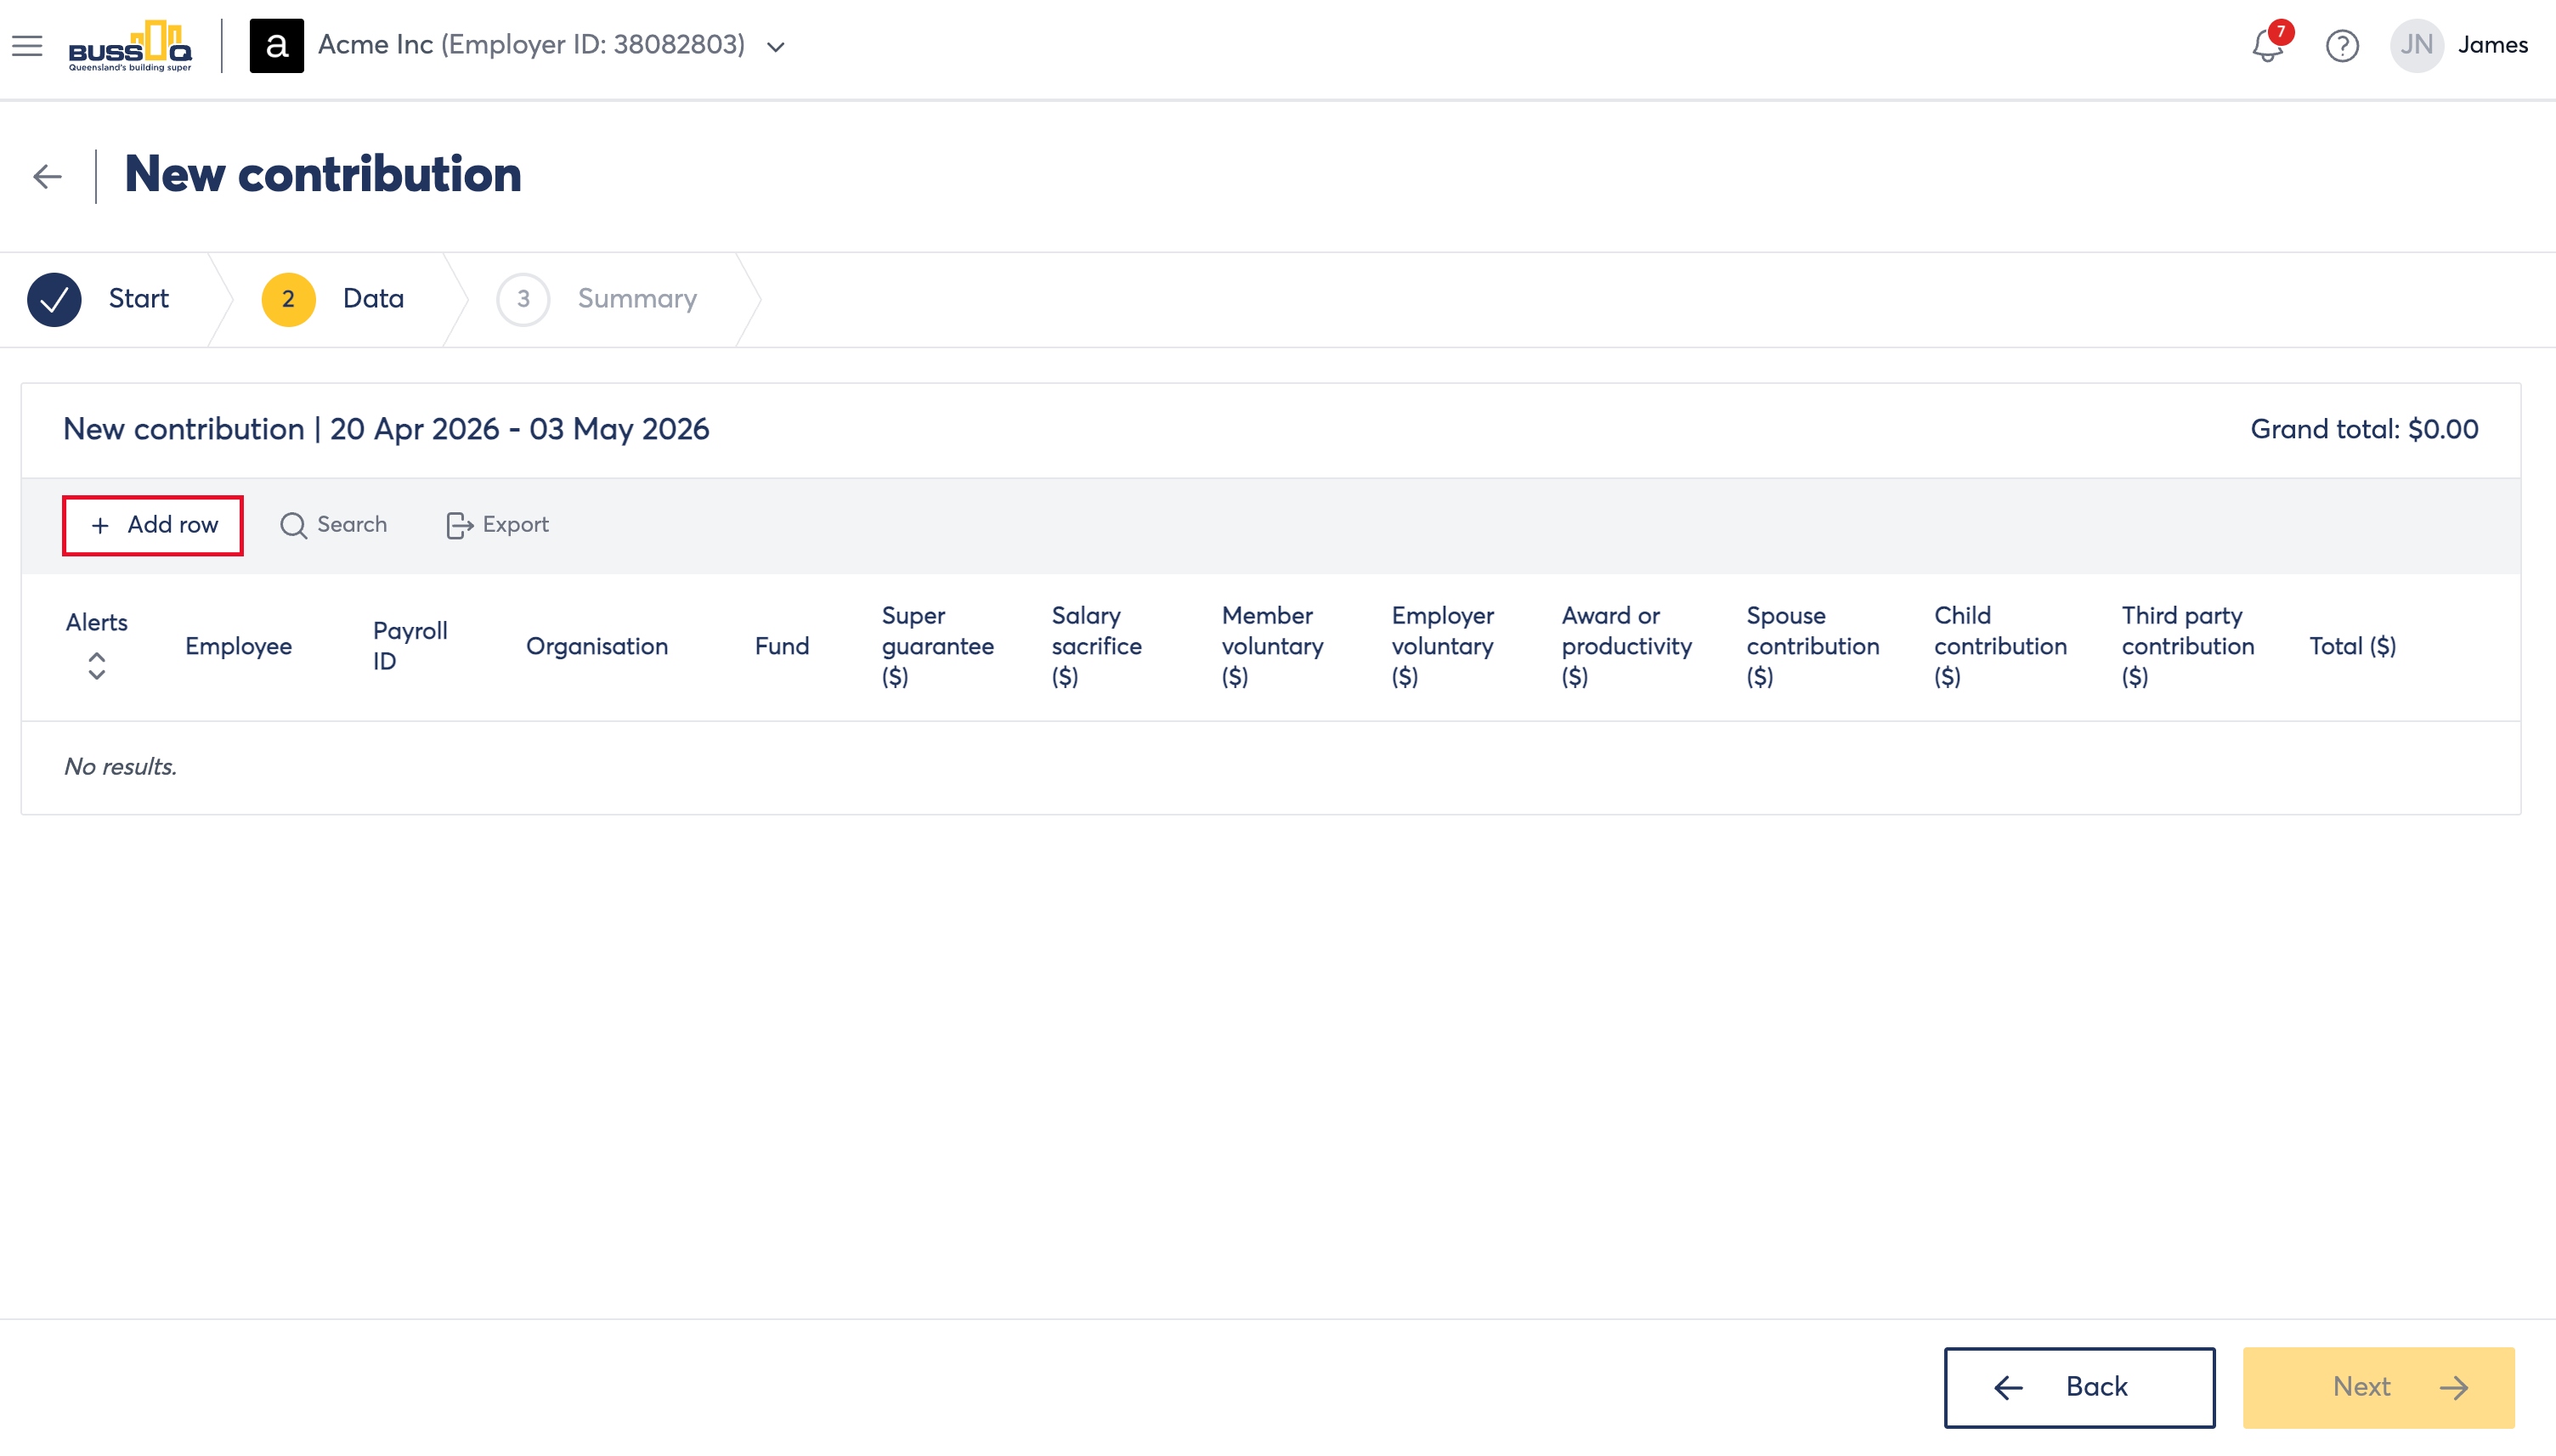This screenshot has width=2556, height=1456.
Task: Click the Employer voluntary ($) header
Action: [1442, 646]
